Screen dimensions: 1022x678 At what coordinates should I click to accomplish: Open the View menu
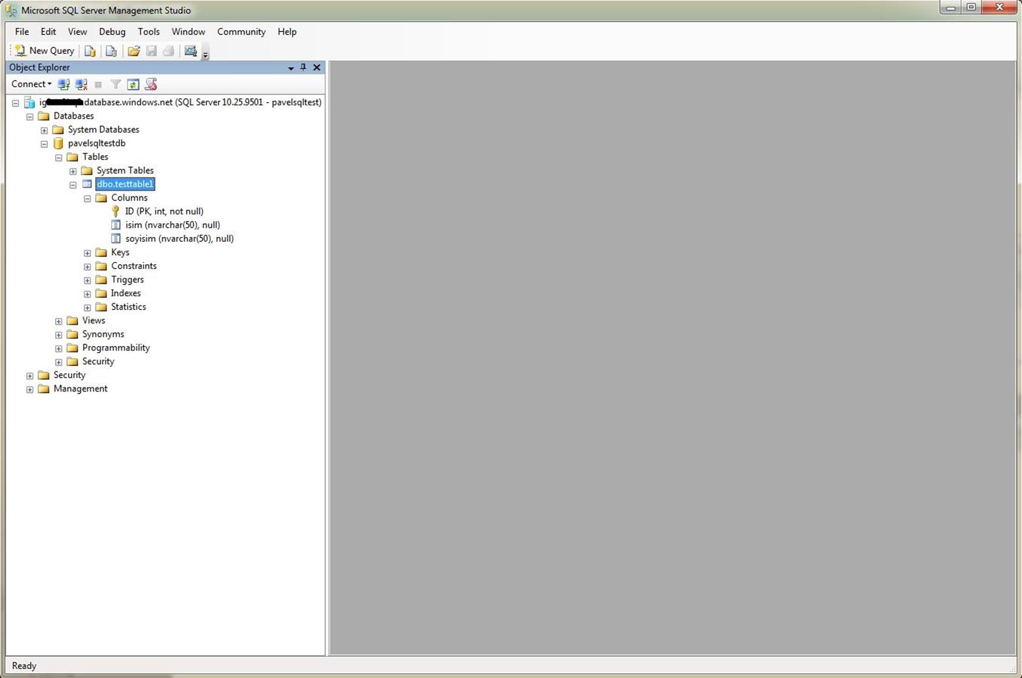(78, 32)
